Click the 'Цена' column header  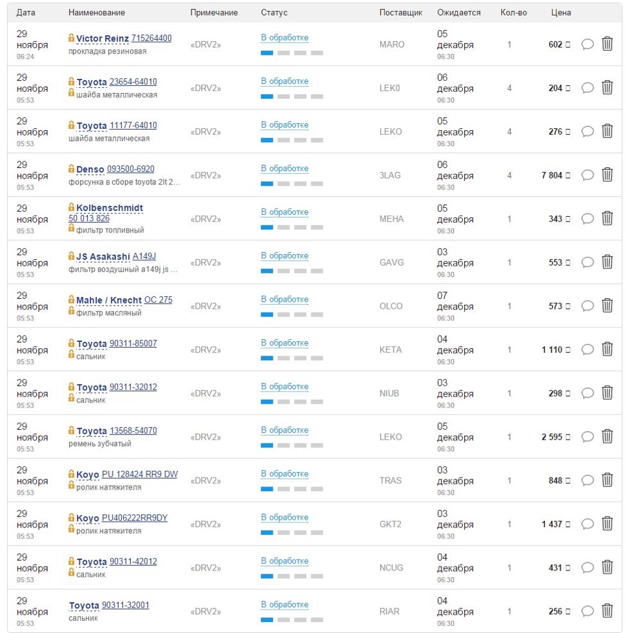561,12
